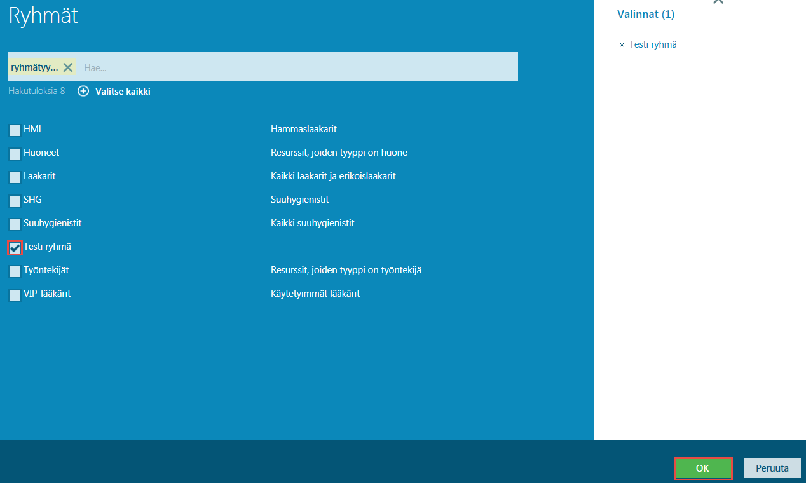
Task: Click the Valinnat (1) heading
Action: click(646, 15)
